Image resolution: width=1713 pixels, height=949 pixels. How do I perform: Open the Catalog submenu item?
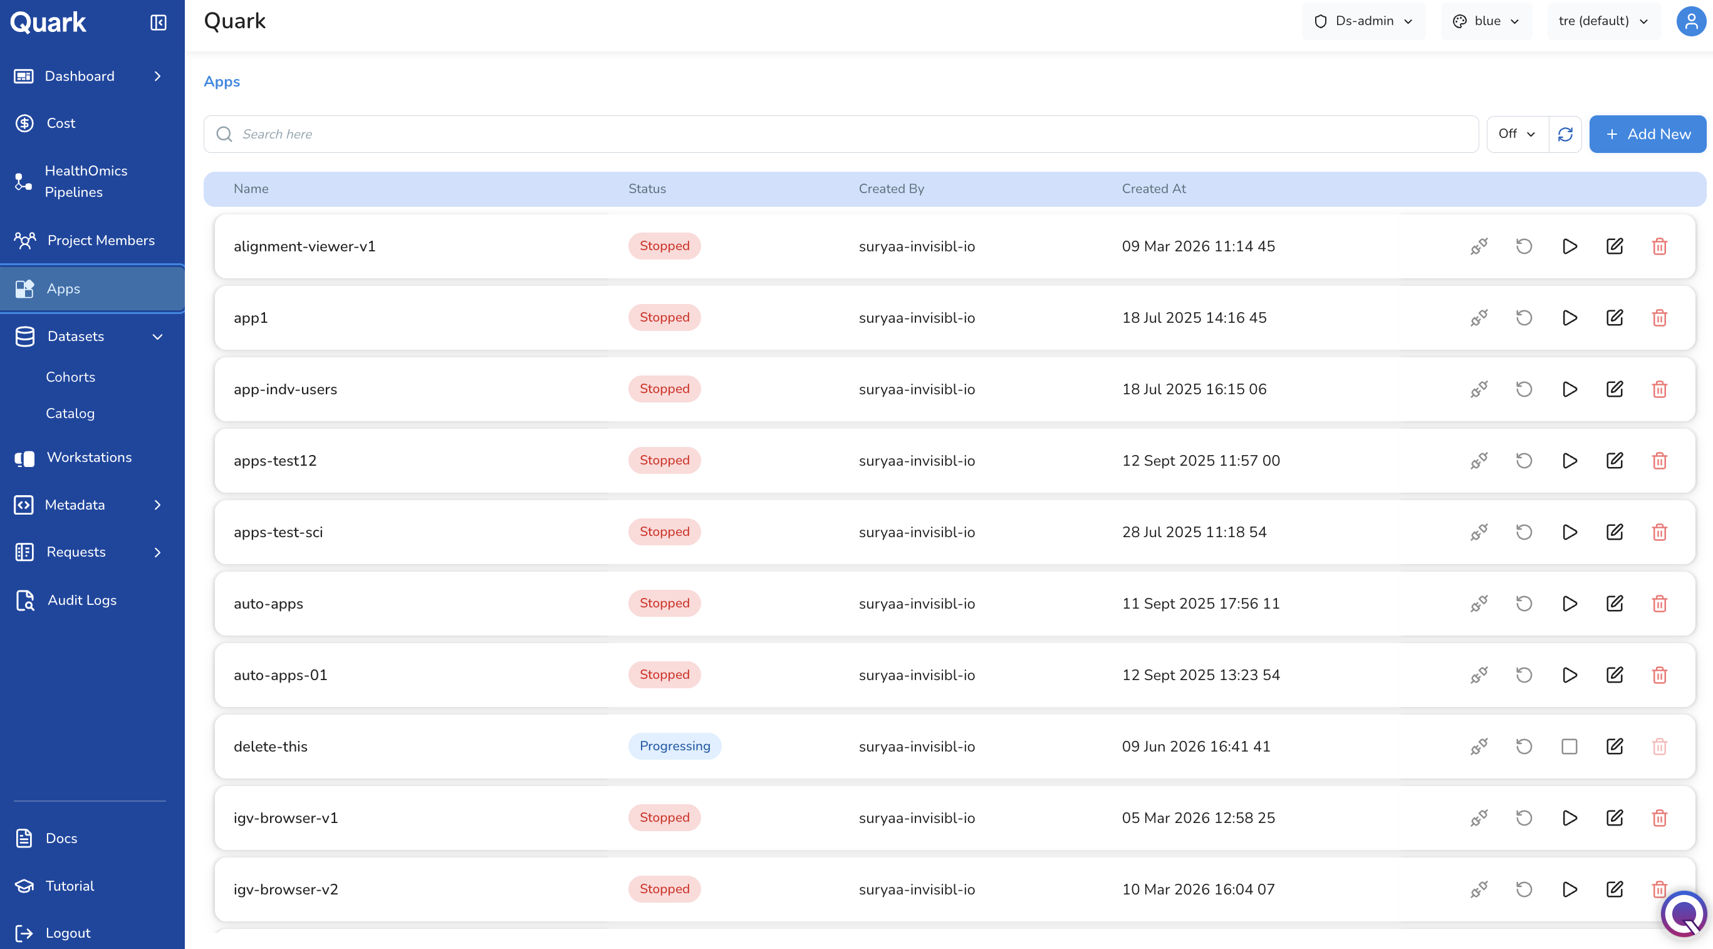pos(70,414)
